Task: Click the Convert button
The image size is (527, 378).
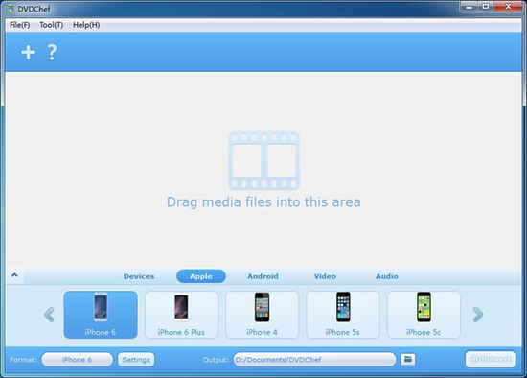Action: (x=490, y=359)
